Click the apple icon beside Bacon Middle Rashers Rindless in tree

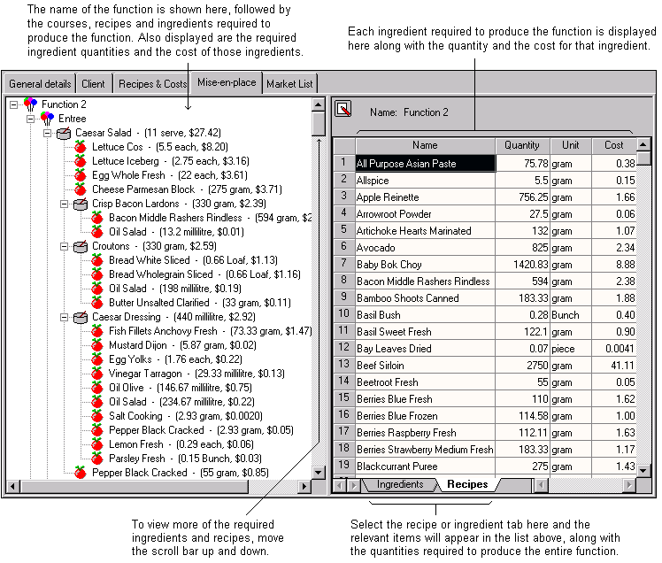point(97,218)
